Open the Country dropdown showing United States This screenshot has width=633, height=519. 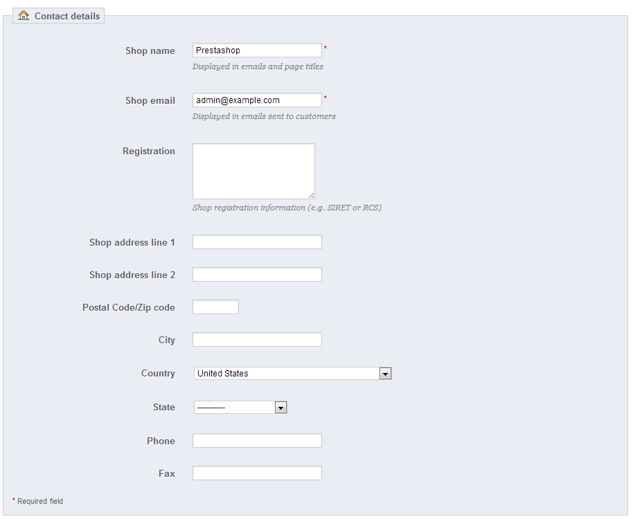[287, 374]
